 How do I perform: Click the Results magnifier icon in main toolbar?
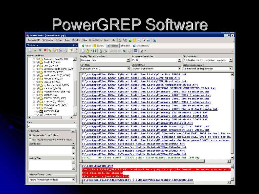[x=139, y=40]
